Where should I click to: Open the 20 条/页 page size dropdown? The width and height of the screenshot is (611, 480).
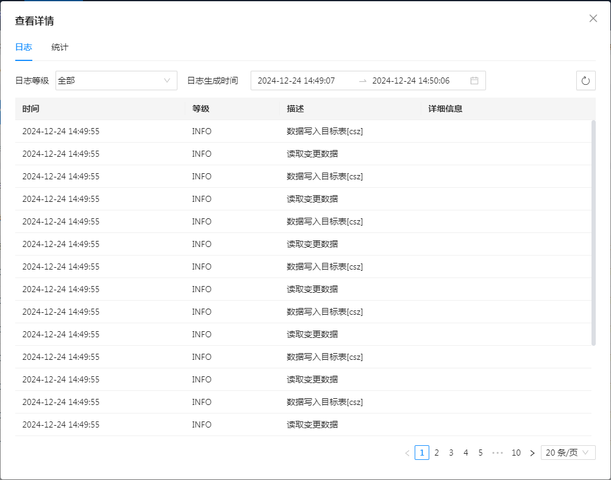click(x=568, y=453)
